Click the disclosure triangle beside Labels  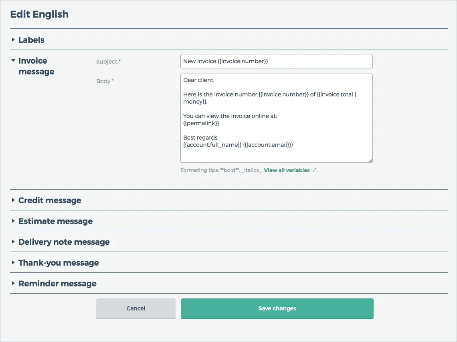coord(13,40)
